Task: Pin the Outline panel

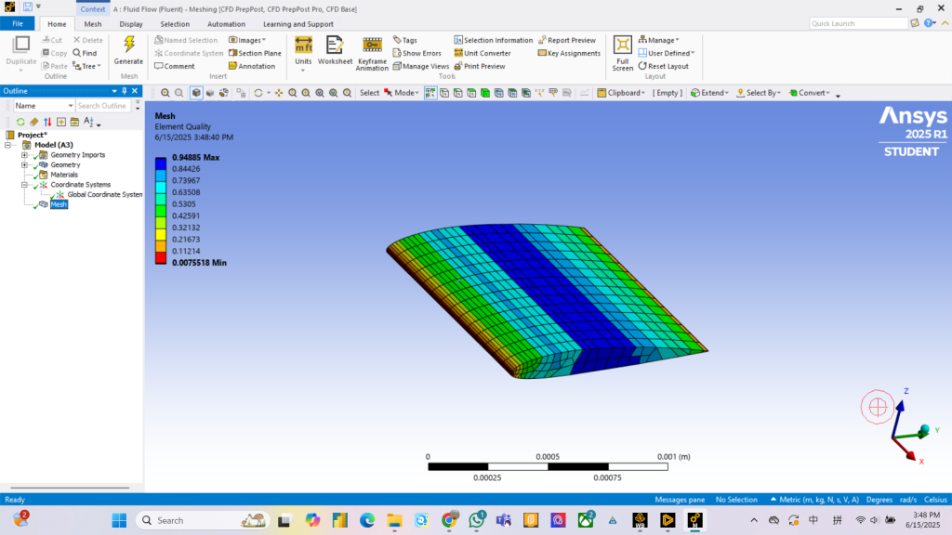Action: 125,91
